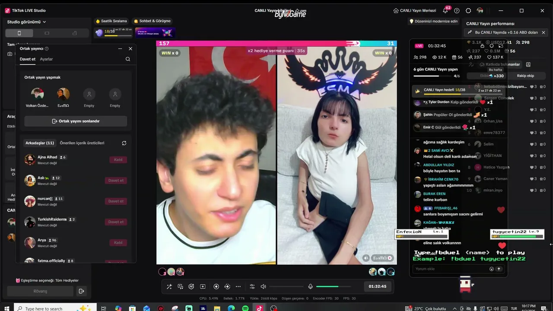Invite Aslı with Davet et
553x311 pixels.
tap(116, 181)
